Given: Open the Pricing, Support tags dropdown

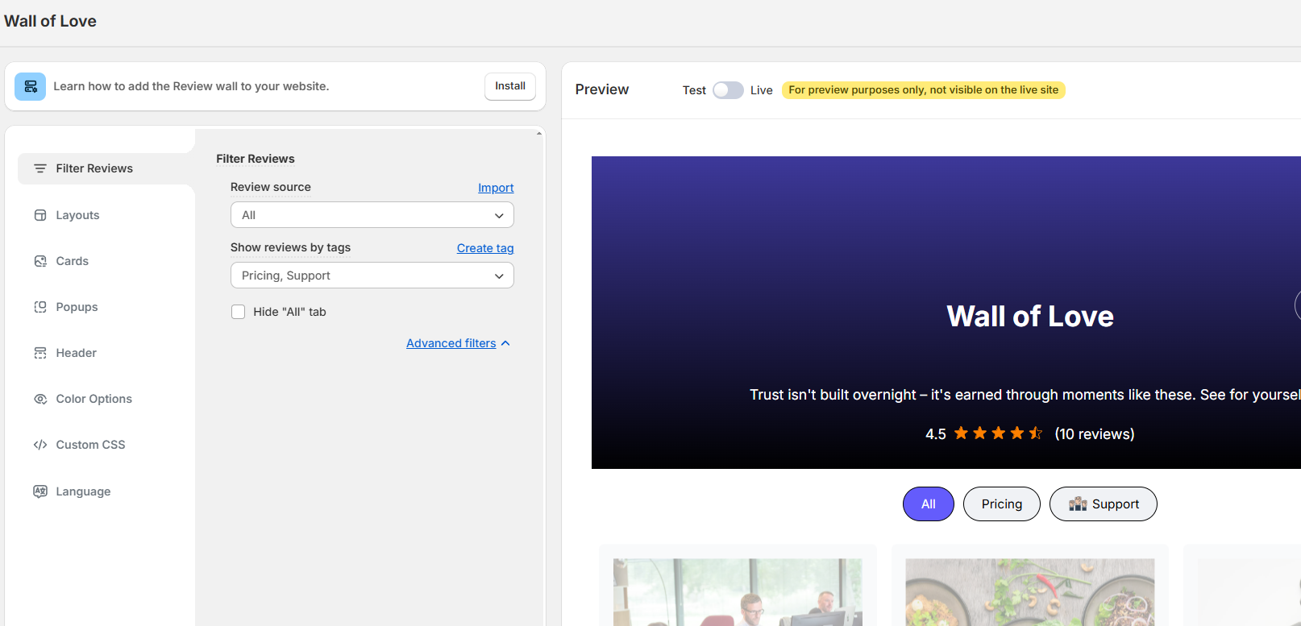Looking at the screenshot, I should [372, 276].
